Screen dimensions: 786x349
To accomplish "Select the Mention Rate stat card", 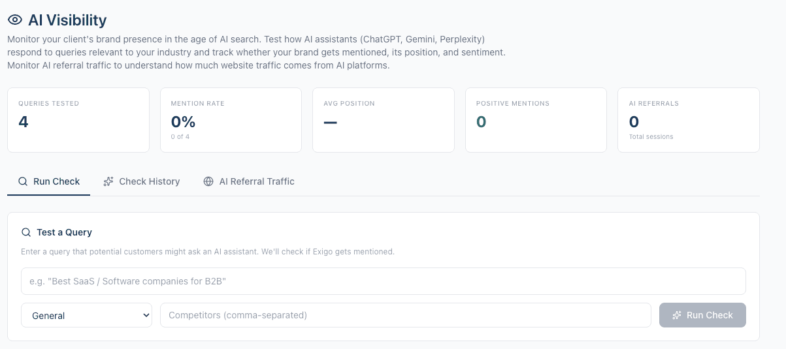I will pos(231,120).
